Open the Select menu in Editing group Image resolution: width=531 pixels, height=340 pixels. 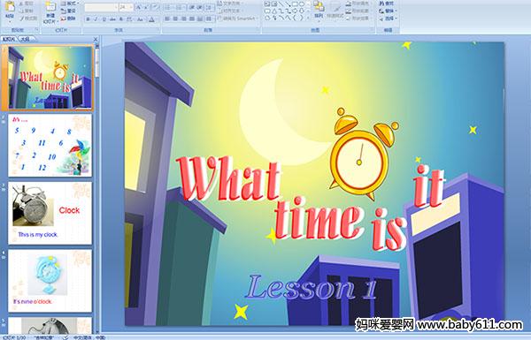(x=388, y=19)
